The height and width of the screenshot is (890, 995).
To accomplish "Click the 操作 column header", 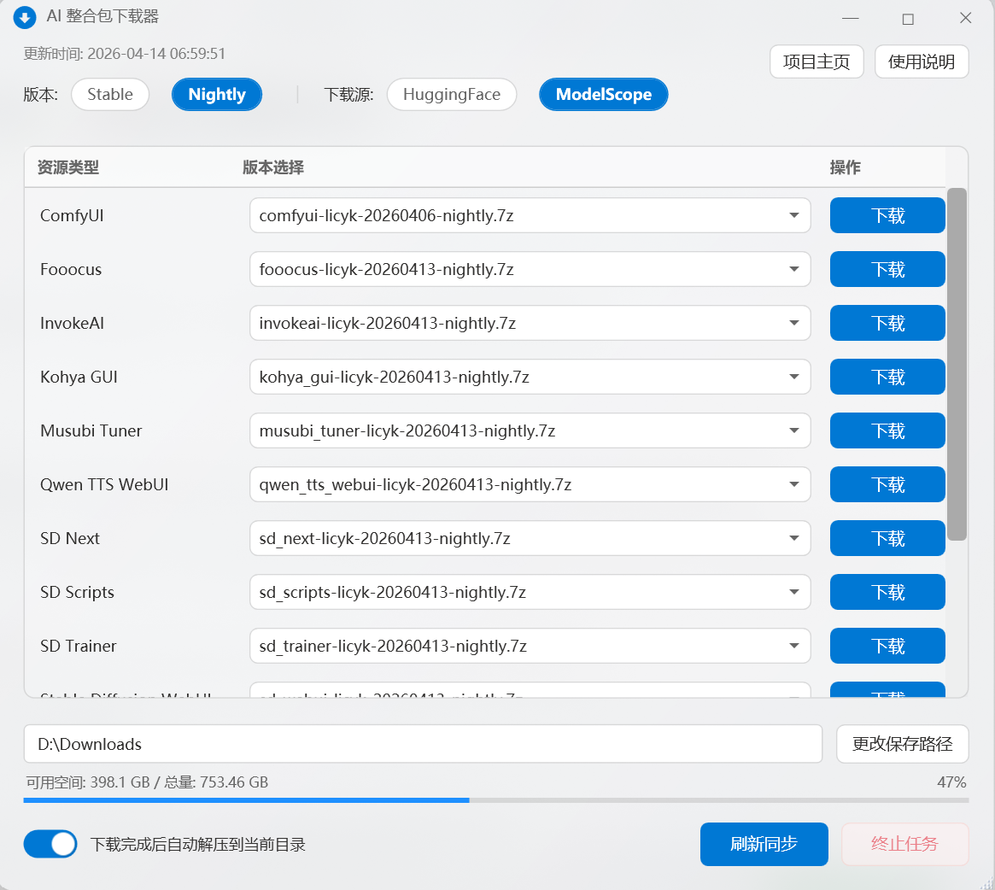I will tap(846, 167).
